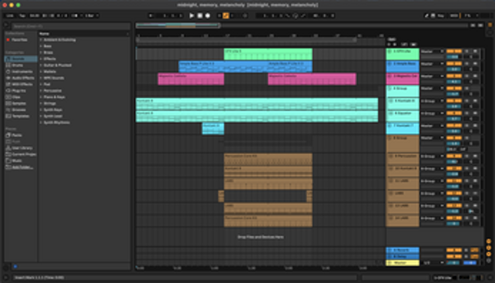Click the Name column header in browser
495x283 pixels.
click(x=44, y=33)
